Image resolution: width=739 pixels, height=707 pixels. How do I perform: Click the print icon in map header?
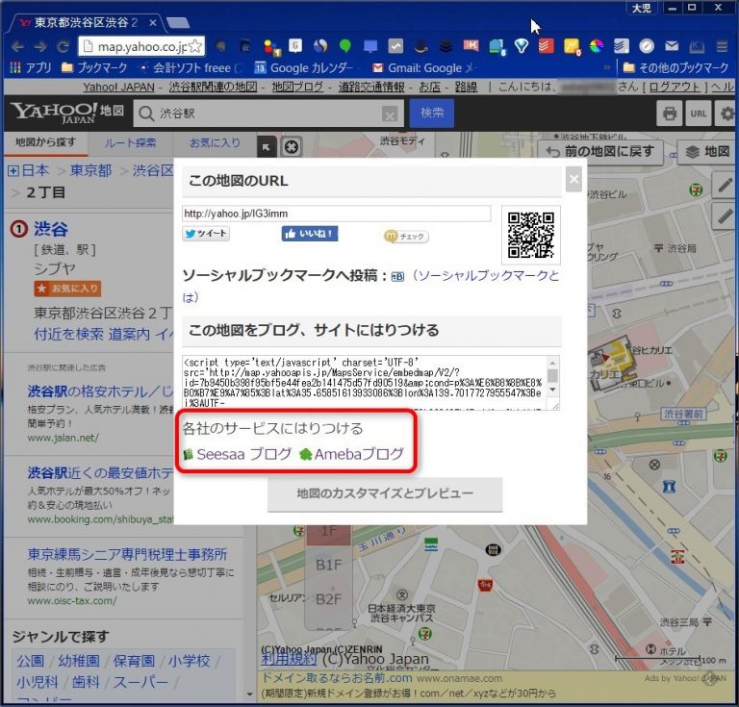pyautogui.click(x=669, y=114)
